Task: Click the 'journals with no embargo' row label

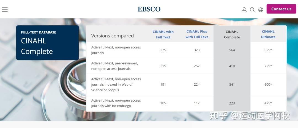Action: (116, 103)
